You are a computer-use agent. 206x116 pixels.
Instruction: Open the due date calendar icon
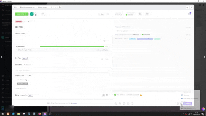pyautogui.click(x=147, y=14)
